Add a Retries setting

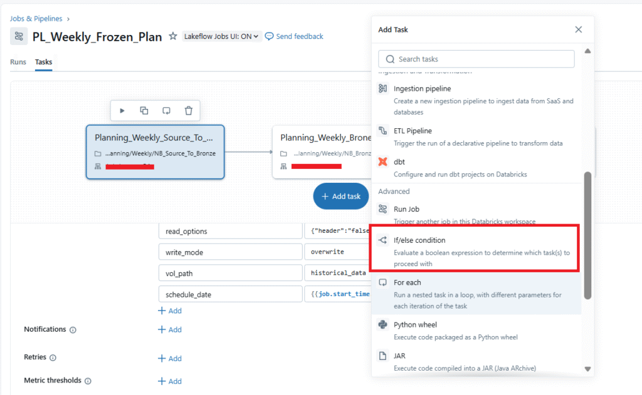tap(169, 358)
